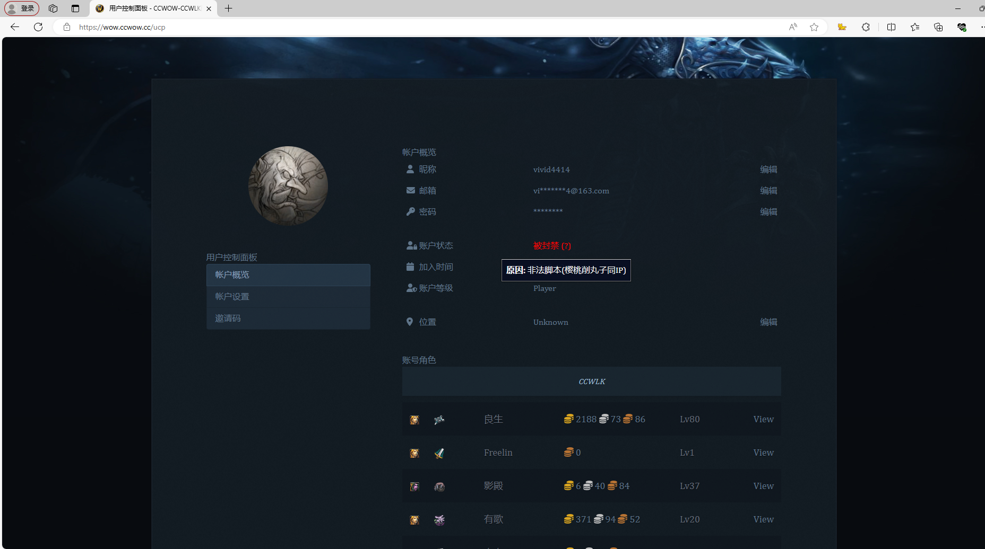View the Lv80 character 良生
Image resolution: width=985 pixels, height=549 pixels.
763,419
